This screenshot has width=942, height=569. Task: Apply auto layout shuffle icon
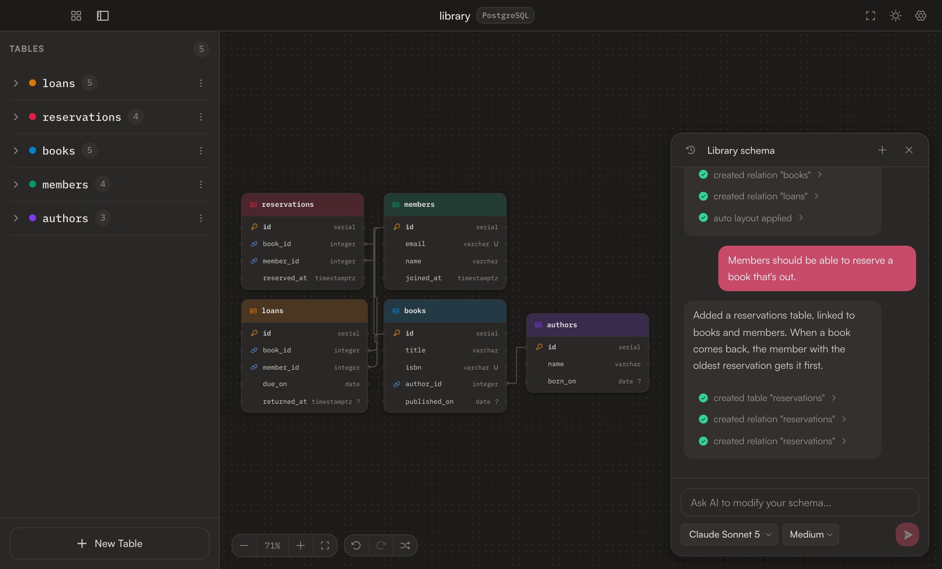click(405, 545)
